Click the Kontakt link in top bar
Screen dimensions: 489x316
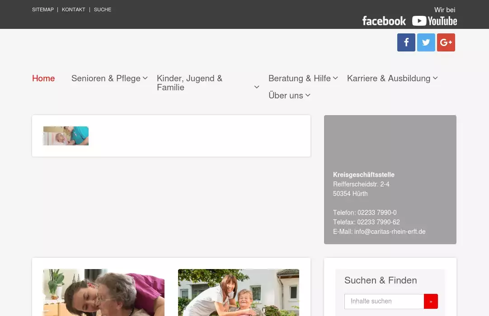(x=74, y=9)
